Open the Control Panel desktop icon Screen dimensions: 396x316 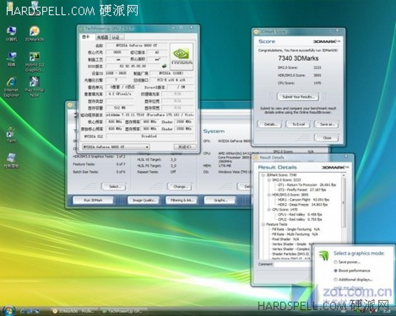[x=11, y=161]
